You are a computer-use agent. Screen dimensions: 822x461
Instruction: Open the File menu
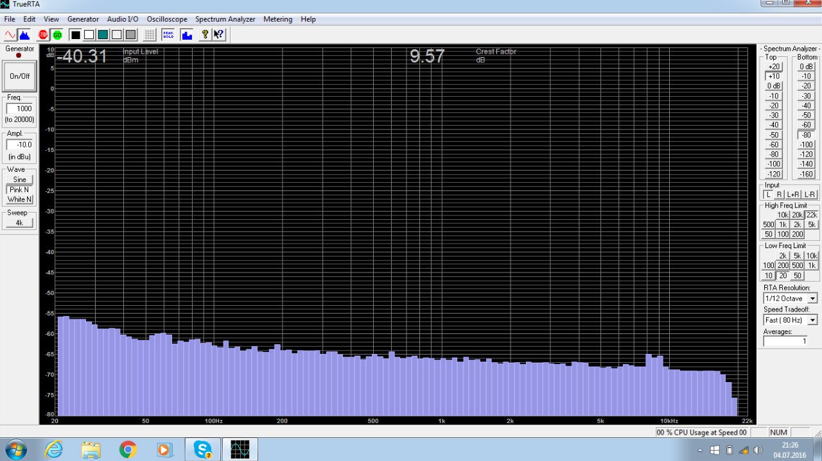click(x=10, y=19)
